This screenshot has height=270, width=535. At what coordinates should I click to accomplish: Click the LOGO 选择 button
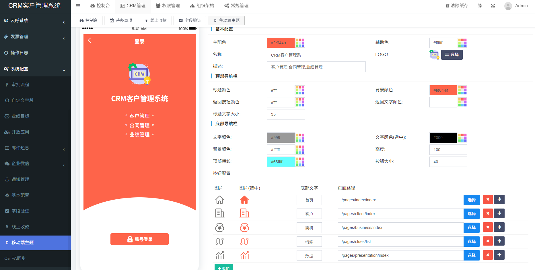(x=452, y=55)
